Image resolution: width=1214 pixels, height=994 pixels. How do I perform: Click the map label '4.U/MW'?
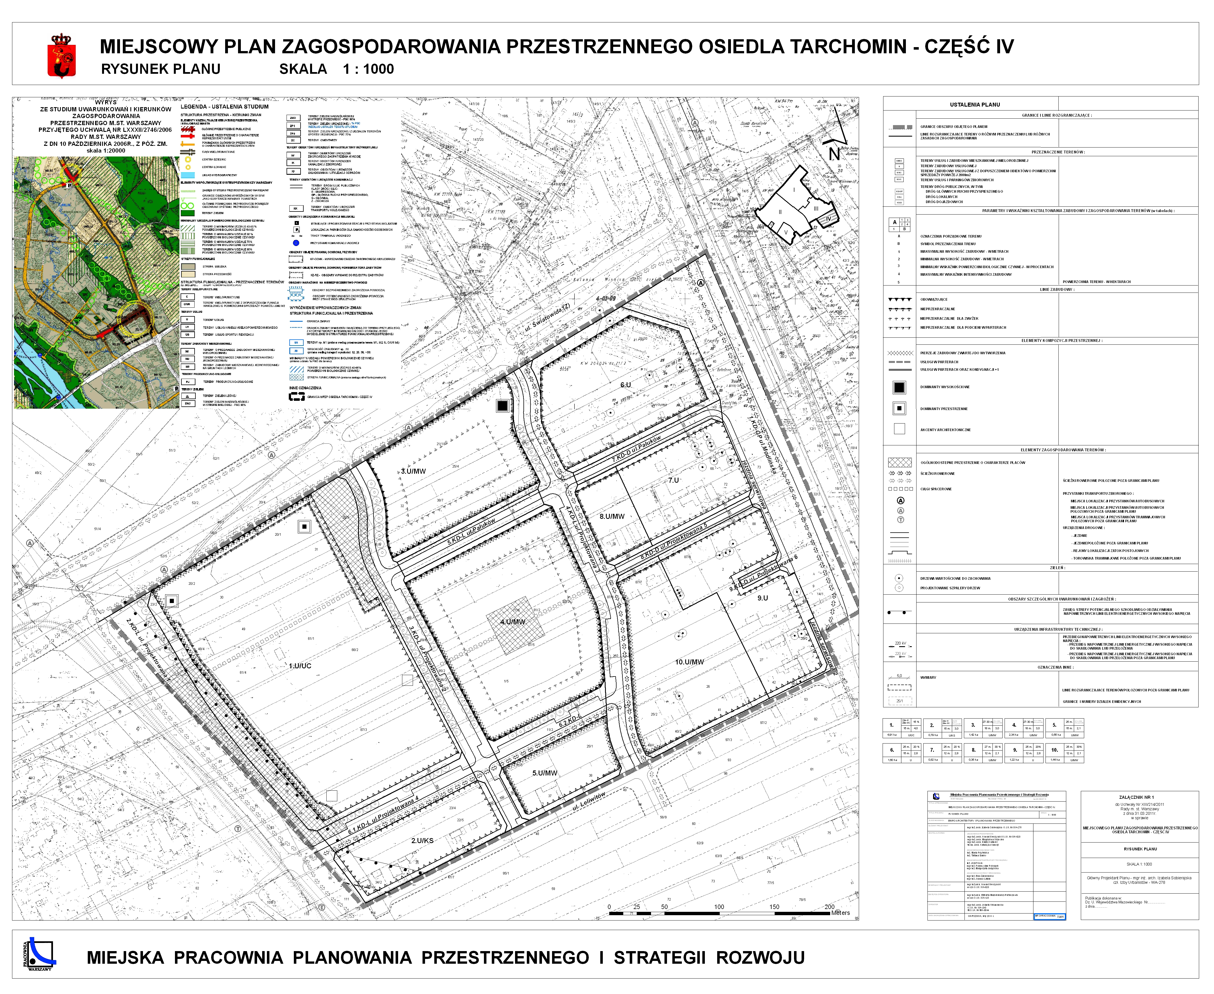pos(513,622)
